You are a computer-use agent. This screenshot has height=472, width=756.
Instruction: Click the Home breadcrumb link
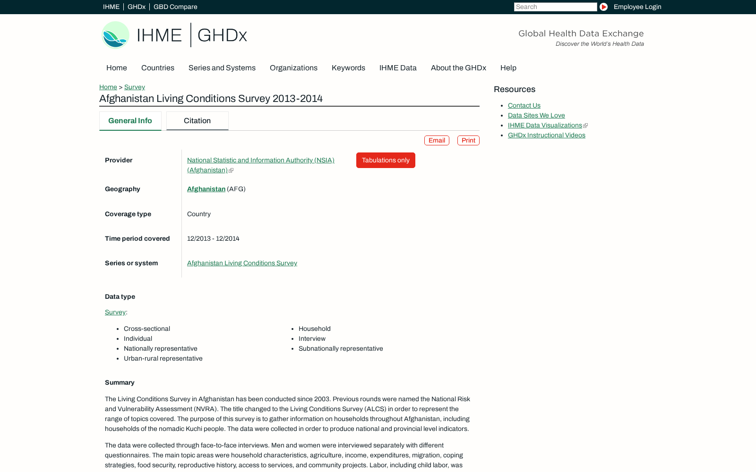pos(108,87)
